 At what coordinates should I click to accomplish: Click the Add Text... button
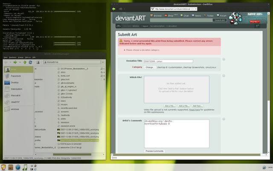point(197,106)
